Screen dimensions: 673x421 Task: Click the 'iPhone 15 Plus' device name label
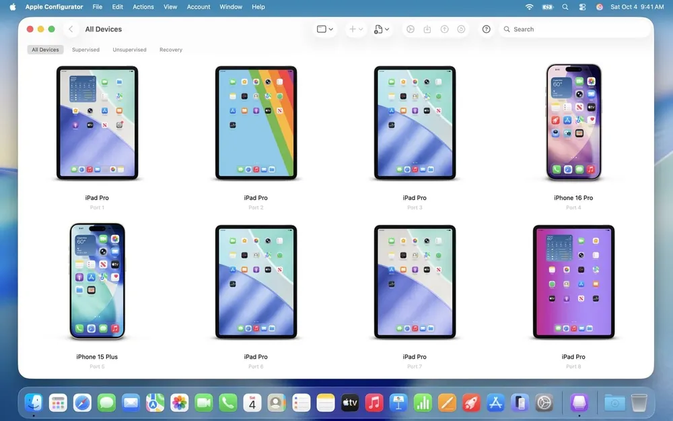pyautogui.click(x=97, y=357)
